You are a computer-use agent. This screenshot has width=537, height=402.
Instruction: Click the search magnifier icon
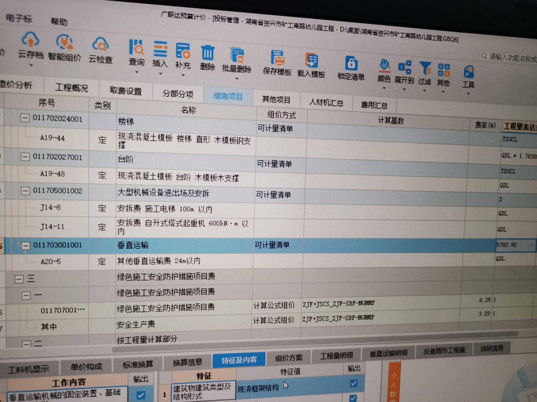click(x=484, y=56)
